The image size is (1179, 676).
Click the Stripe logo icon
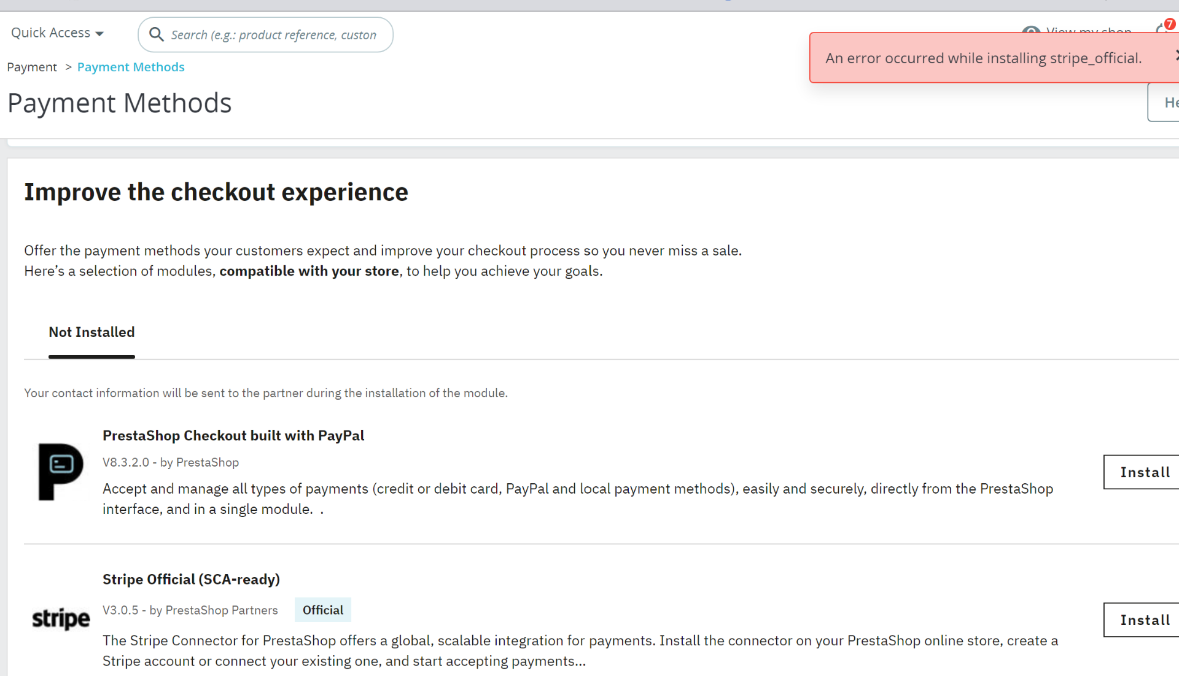pyautogui.click(x=61, y=619)
